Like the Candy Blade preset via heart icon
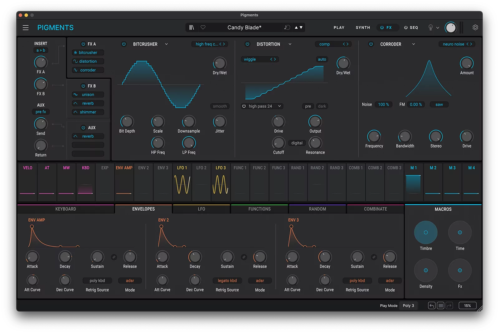The height and width of the screenshot is (333, 499). click(203, 27)
